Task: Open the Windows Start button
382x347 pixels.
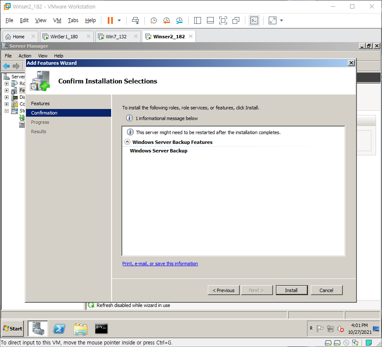Action: click(13, 329)
